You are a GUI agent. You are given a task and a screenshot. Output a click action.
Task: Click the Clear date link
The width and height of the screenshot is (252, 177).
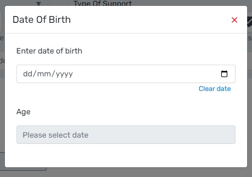point(215,88)
